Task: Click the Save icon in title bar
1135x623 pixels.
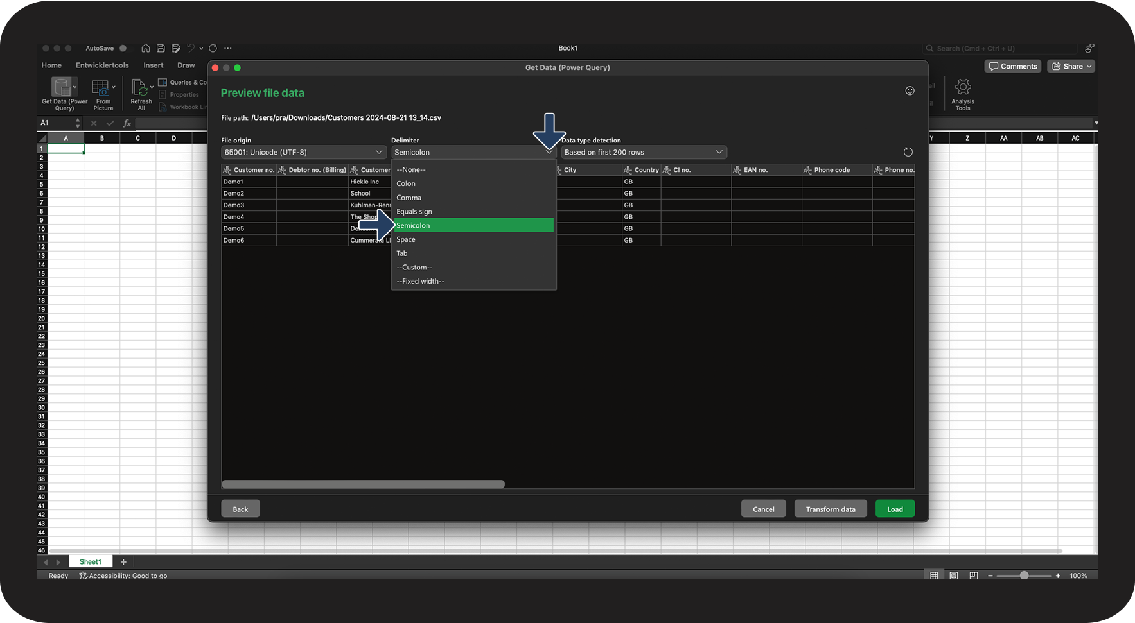Action: (x=161, y=48)
